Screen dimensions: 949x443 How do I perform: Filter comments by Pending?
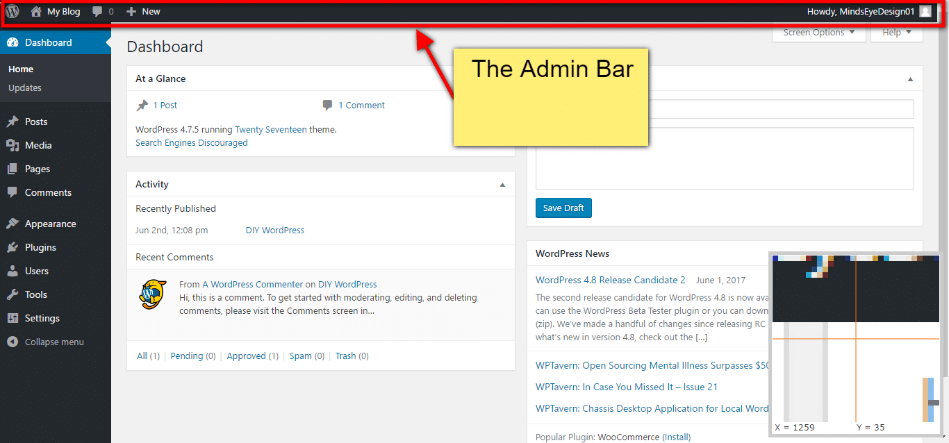pyautogui.click(x=187, y=356)
